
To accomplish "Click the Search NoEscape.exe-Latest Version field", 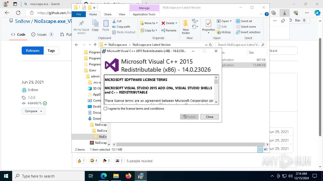I will click(241, 45).
